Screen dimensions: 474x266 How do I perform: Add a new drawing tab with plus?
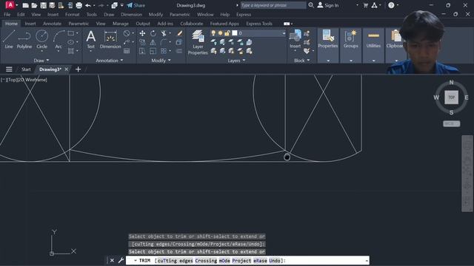pos(78,69)
